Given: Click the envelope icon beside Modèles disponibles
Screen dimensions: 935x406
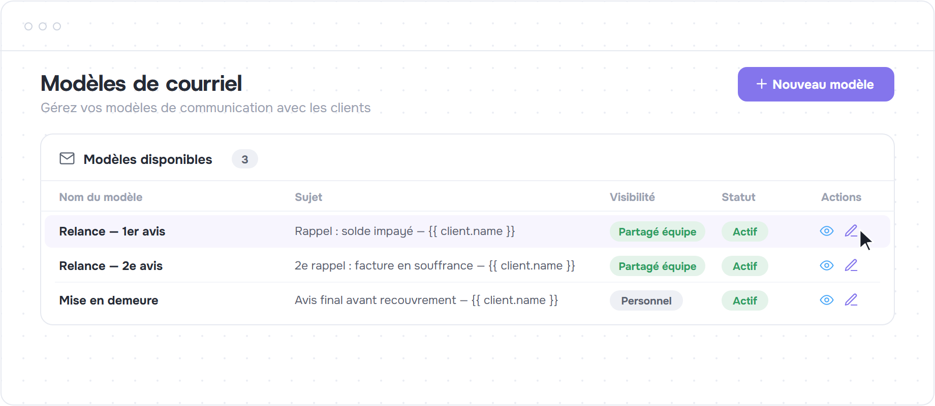Looking at the screenshot, I should coord(67,159).
